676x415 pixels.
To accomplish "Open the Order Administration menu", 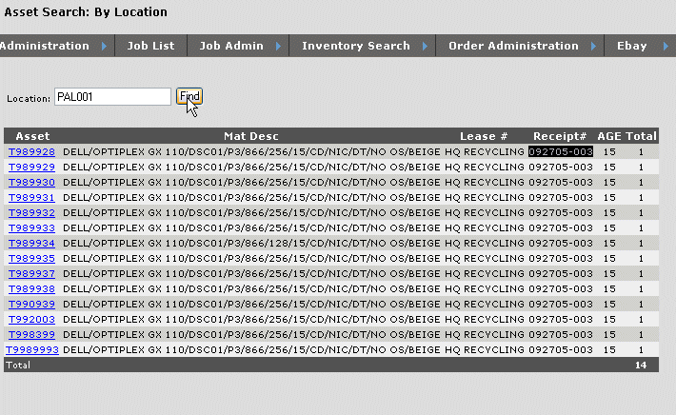I will pos(513,46).
